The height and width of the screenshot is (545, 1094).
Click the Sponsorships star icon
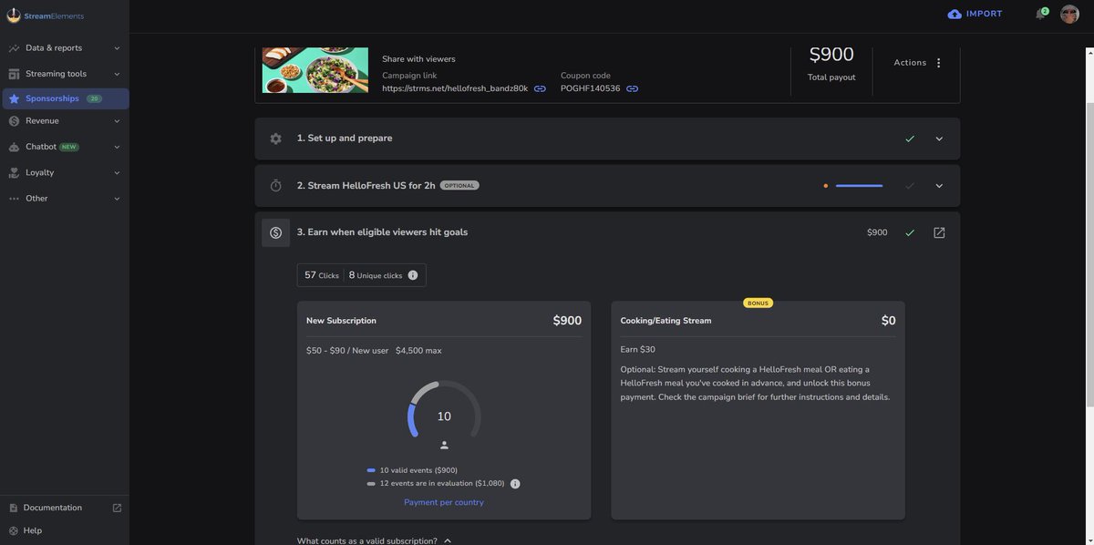pyautogui.click(x=14, y=98)
